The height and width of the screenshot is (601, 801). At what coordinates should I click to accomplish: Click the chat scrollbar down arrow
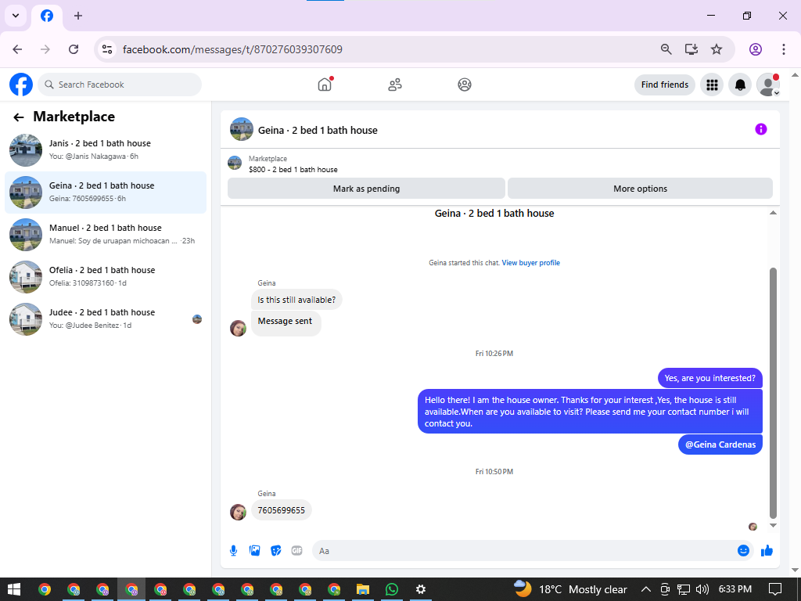point(773,525)
